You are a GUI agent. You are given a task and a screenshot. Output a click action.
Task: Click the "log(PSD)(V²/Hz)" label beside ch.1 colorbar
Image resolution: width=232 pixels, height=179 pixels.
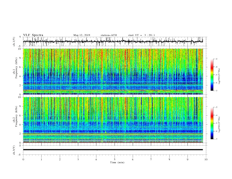coord(219,76)
